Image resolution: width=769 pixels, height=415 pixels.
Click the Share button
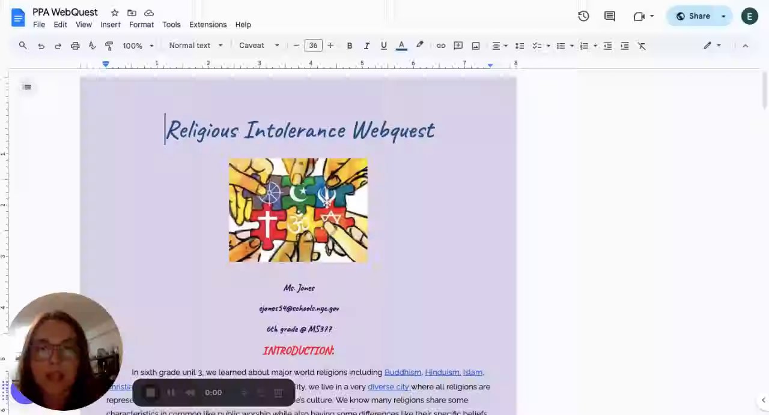693,16
